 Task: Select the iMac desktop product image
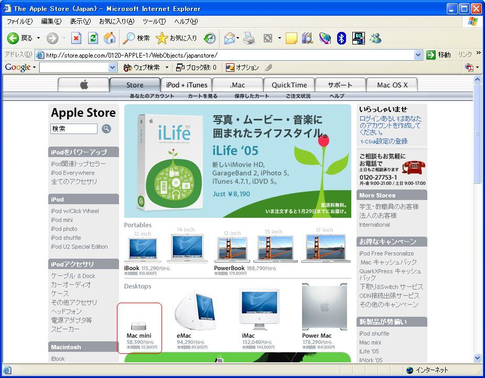point(260,309)
